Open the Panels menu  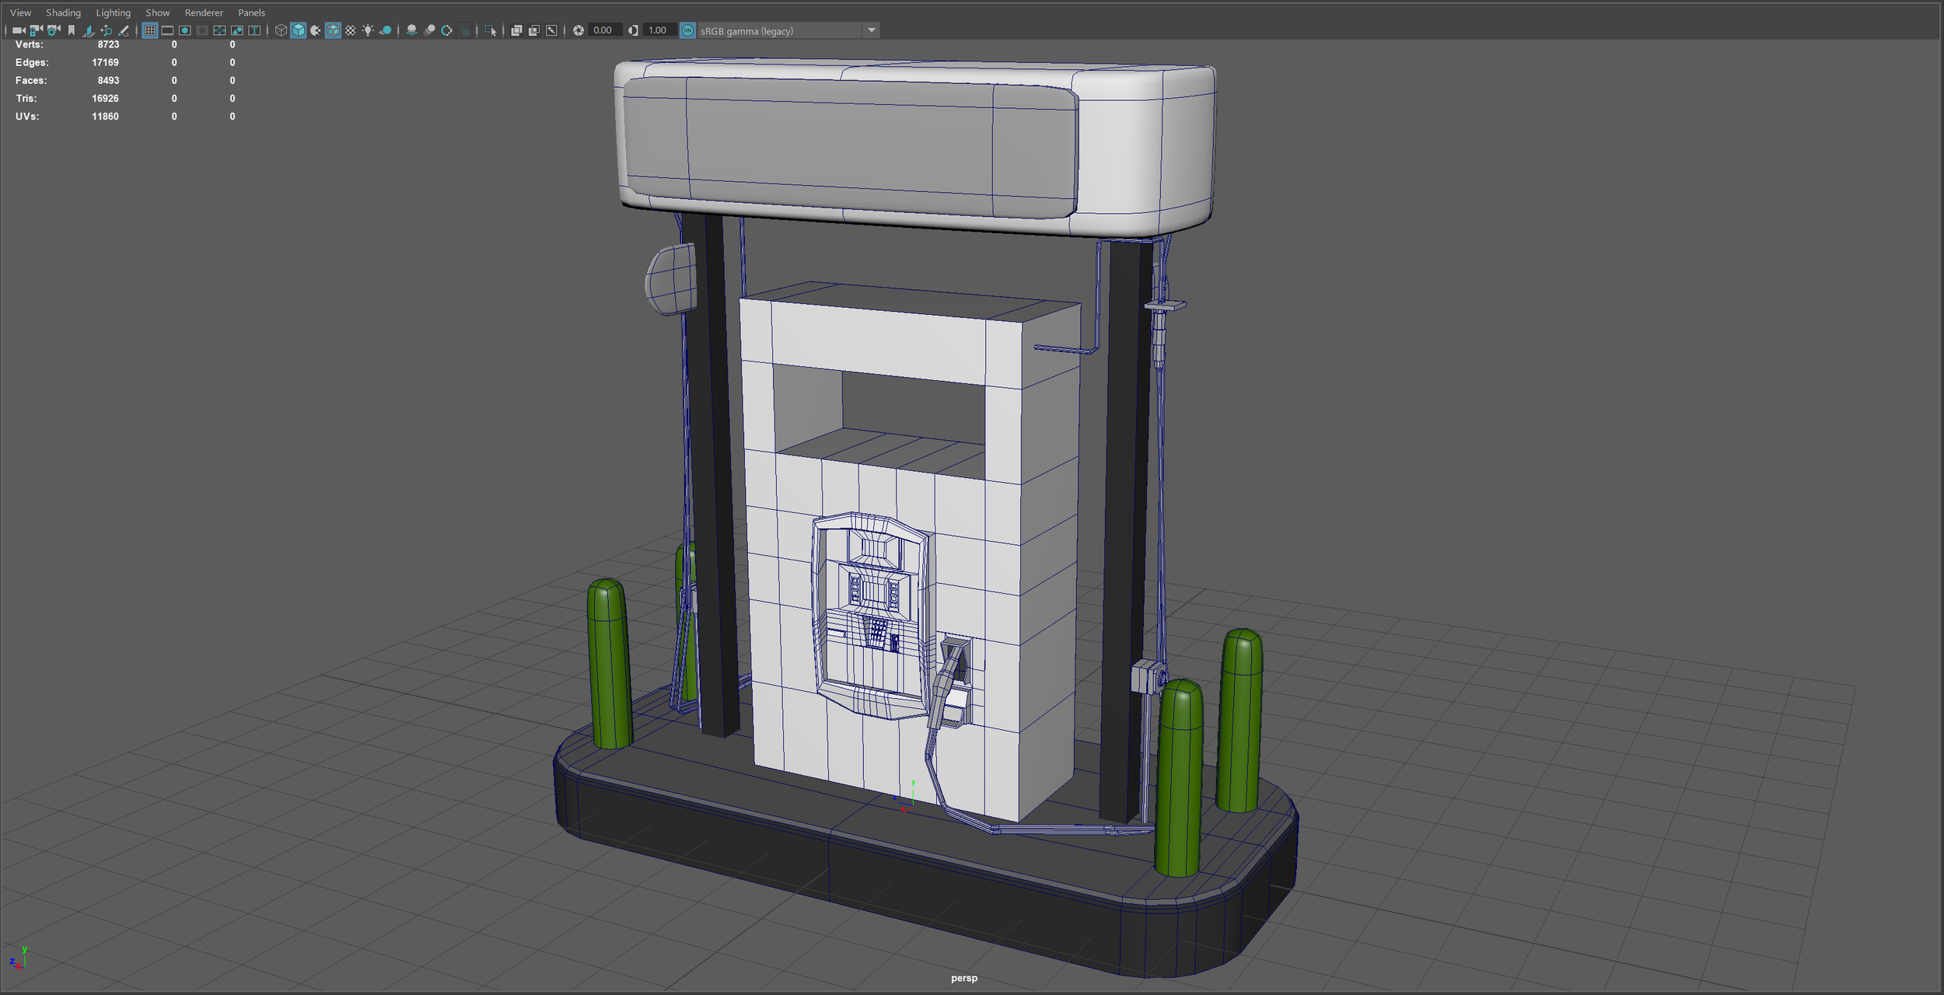[x=251, y=12]
